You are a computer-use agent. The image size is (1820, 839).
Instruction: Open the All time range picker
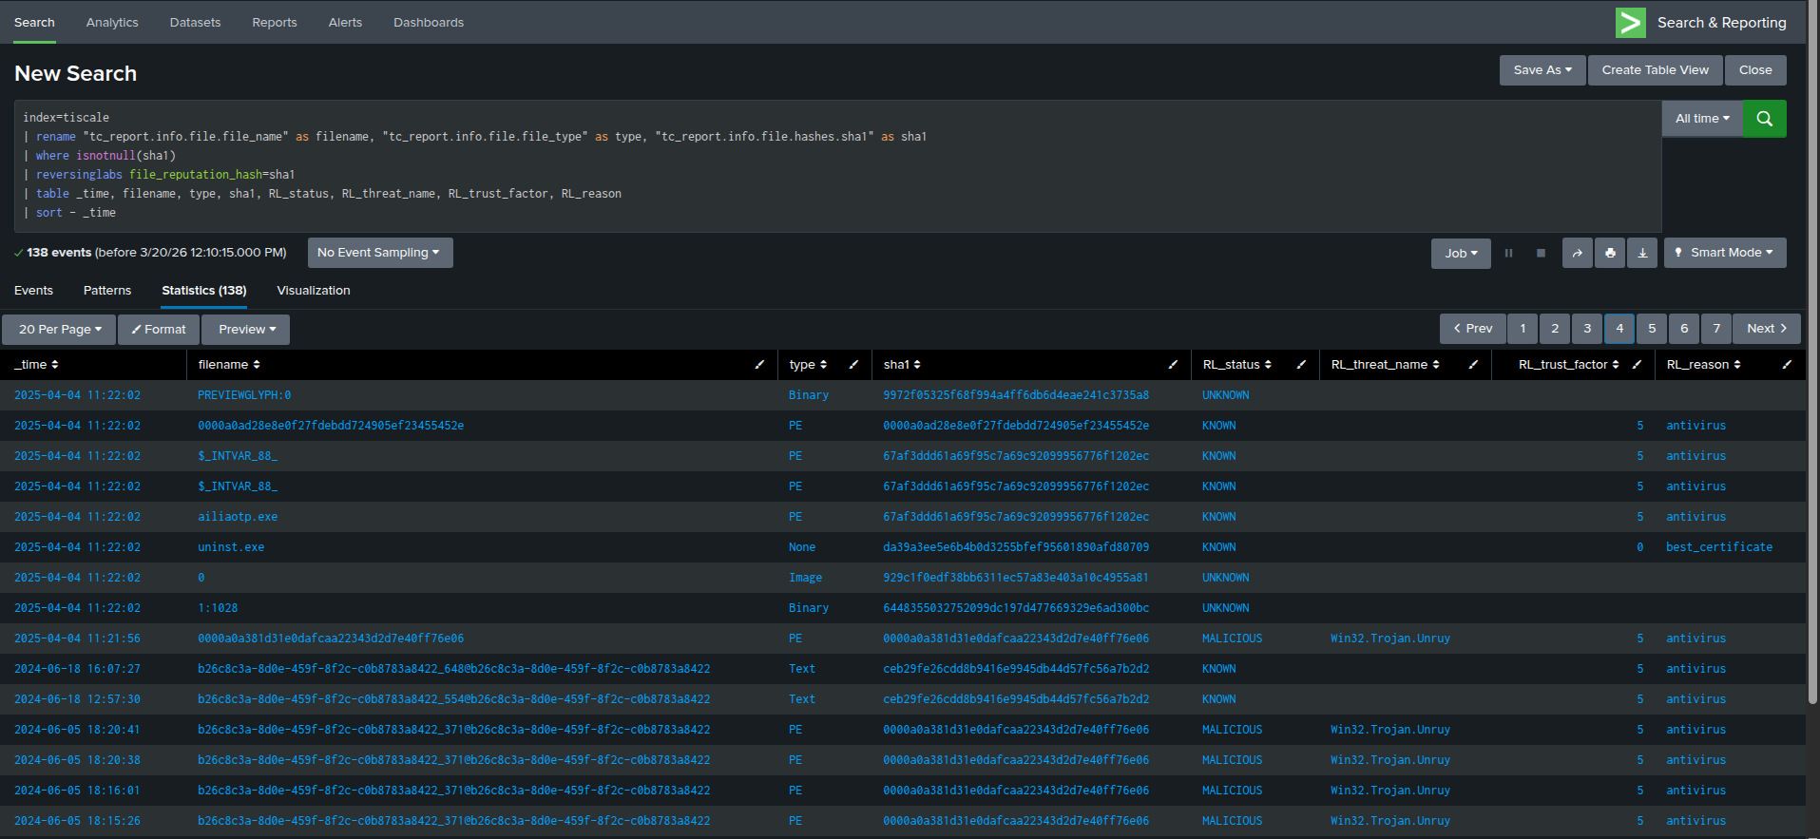click(x=1702, y=119)
